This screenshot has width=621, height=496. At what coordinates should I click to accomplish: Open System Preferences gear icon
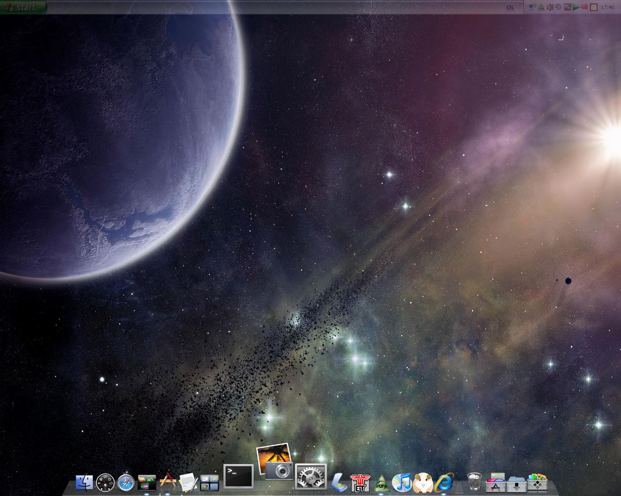tap(310, 476)
